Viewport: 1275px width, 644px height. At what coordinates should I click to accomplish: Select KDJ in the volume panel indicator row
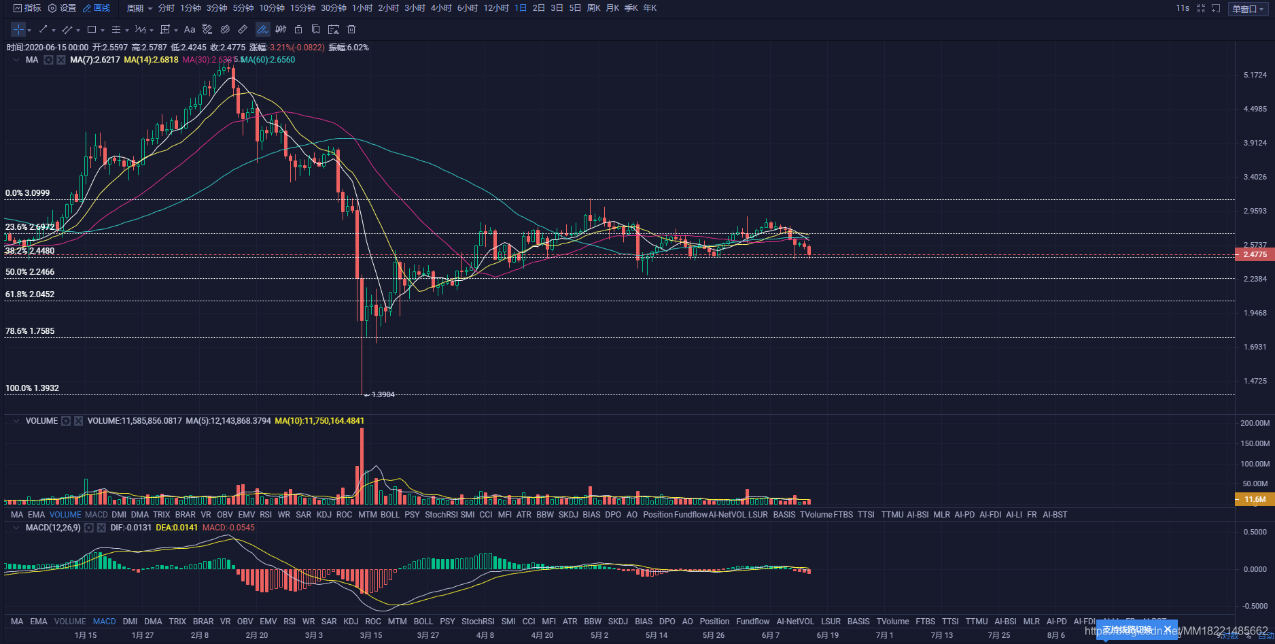pos(324,515)
